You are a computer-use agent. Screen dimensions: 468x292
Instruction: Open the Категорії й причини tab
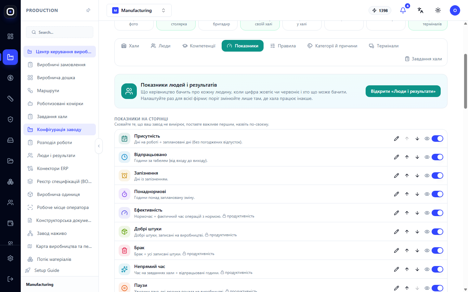click(332, 46)
